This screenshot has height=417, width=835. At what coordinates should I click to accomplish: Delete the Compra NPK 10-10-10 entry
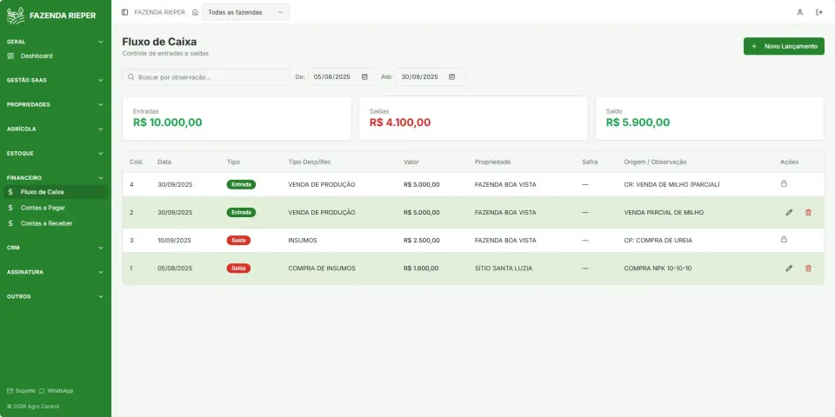tap(808, 268)
